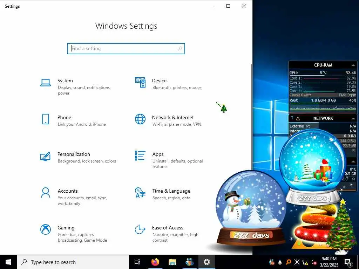
Task: Open the Time & Language icon
Action: 140,193
